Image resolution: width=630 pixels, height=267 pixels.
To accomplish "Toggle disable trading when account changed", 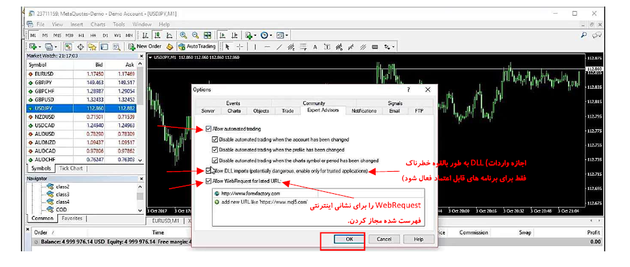I will coord(215,140).
